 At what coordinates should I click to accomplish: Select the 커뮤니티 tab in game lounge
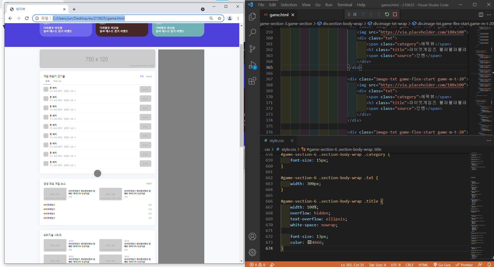57,81
